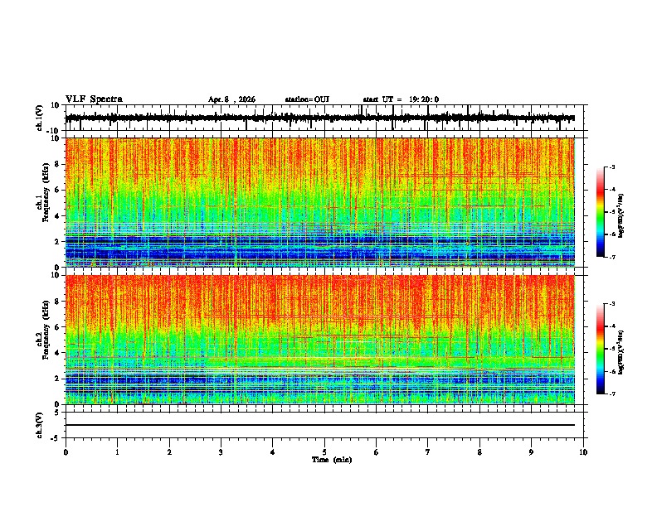Click the "Time (min)" axis label
The image size is (657, 507).
[x=332, y=460]
